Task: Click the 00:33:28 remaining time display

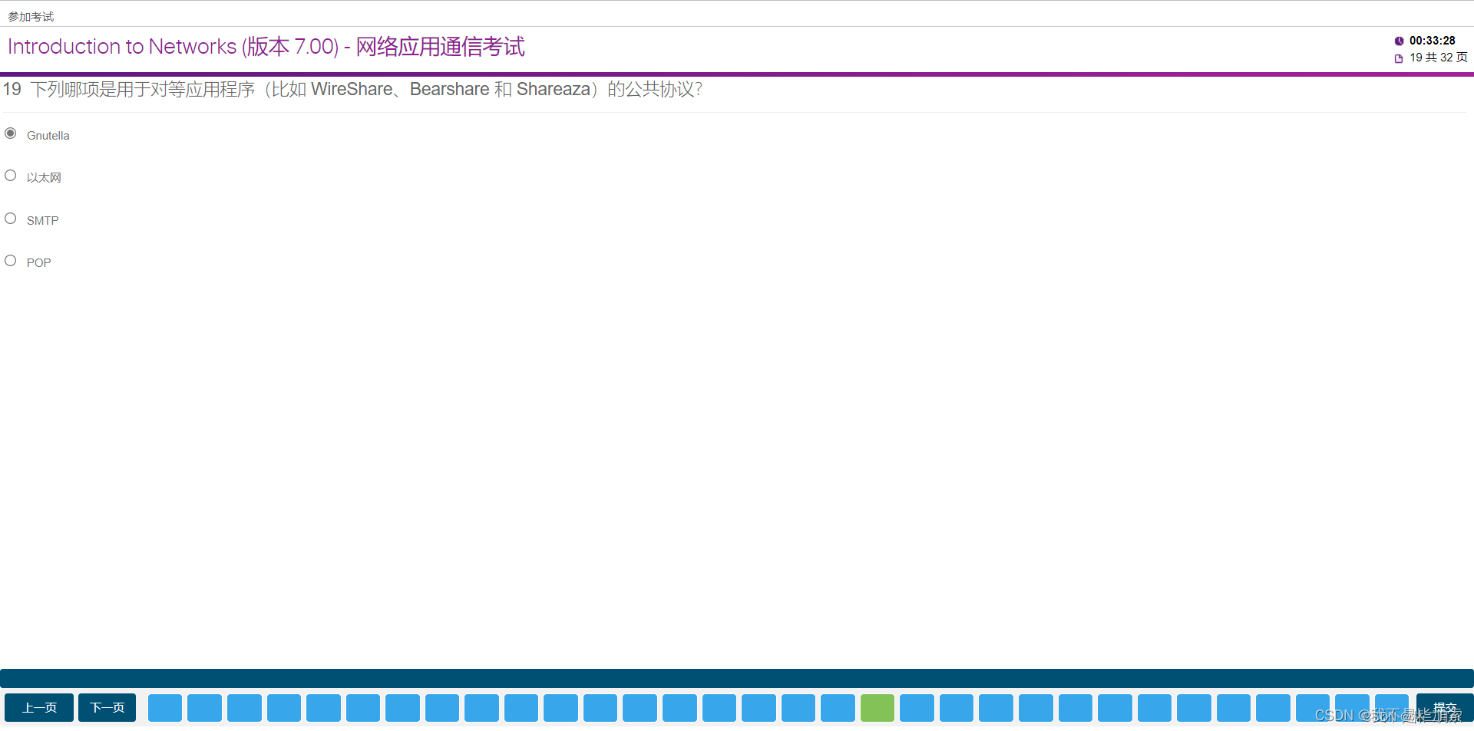Action: click(x=1433, y=41)
